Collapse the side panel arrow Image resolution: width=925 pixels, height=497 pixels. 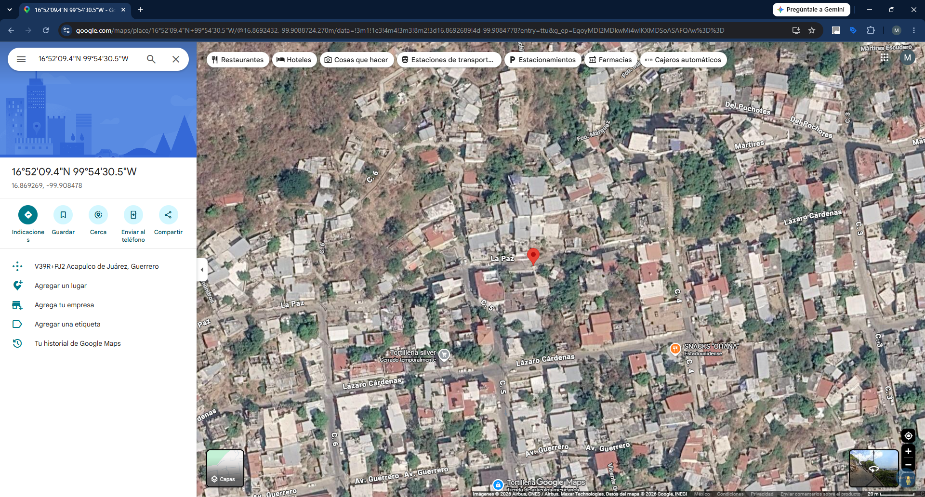[x=202, y=270]
